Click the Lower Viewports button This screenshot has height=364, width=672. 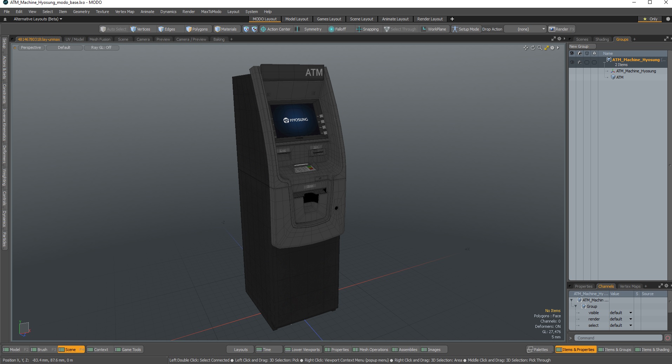click(x=302, y=350)
